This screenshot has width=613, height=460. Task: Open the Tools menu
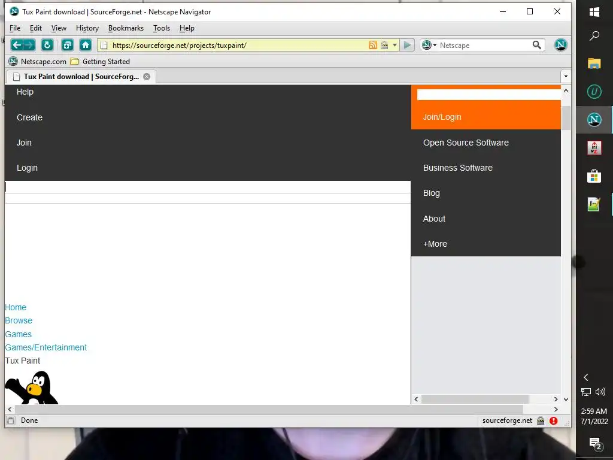click(x=162, y=28)
